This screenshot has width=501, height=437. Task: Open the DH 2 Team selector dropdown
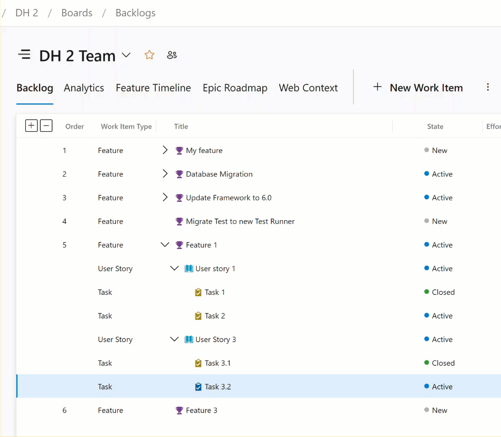(126, 55)
